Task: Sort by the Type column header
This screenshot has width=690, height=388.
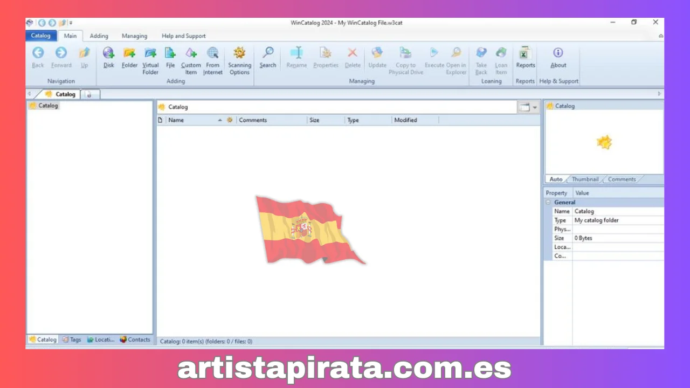Action: [368, 120]
